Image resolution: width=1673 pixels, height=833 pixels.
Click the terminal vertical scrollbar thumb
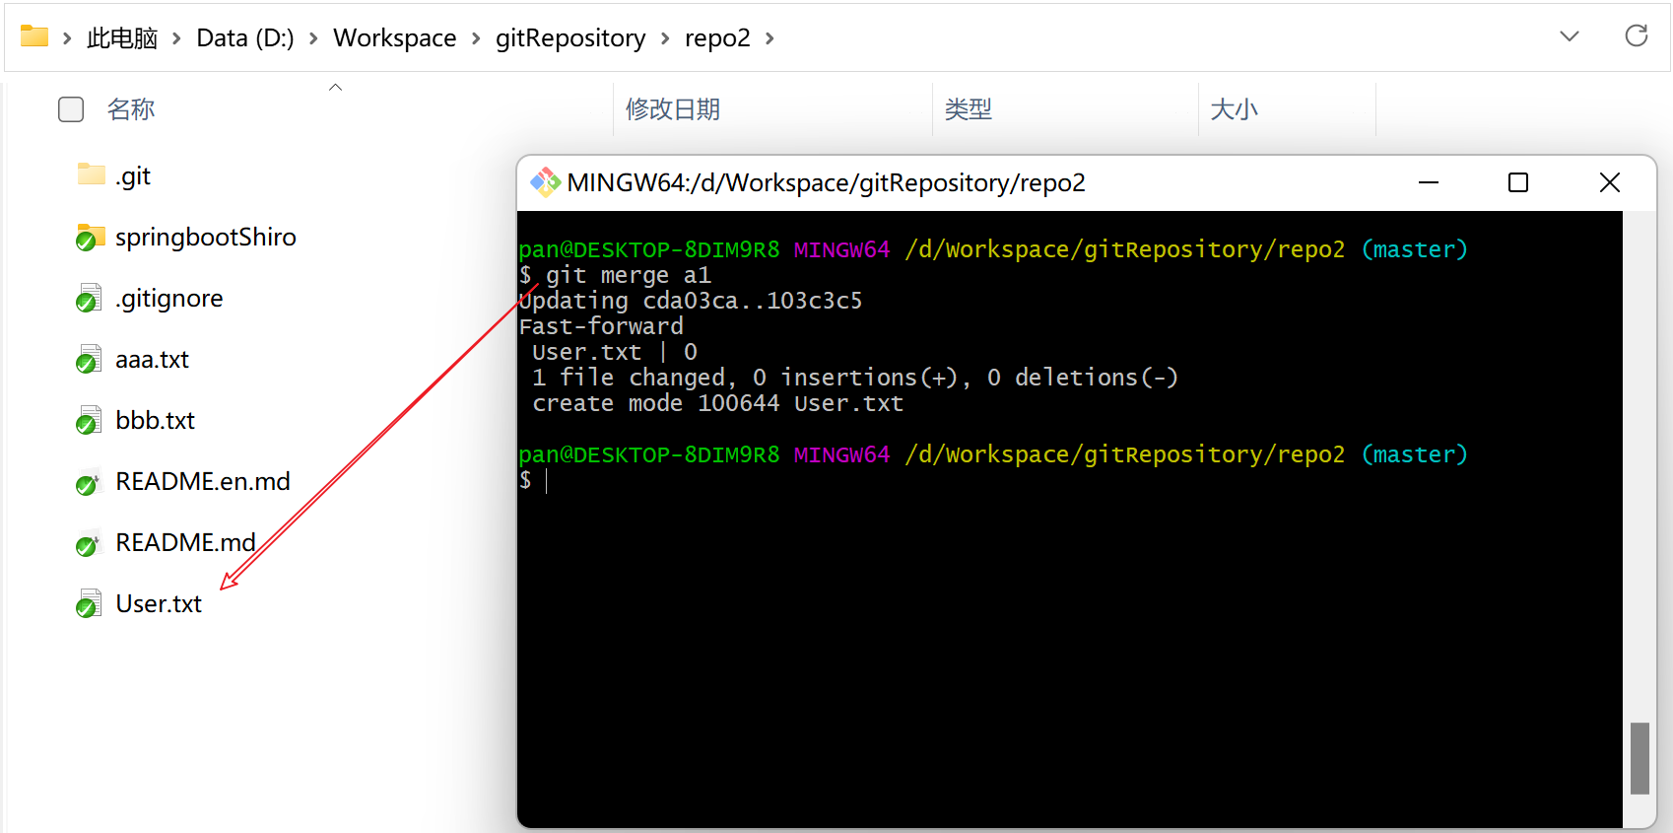tap(1640, 757)
